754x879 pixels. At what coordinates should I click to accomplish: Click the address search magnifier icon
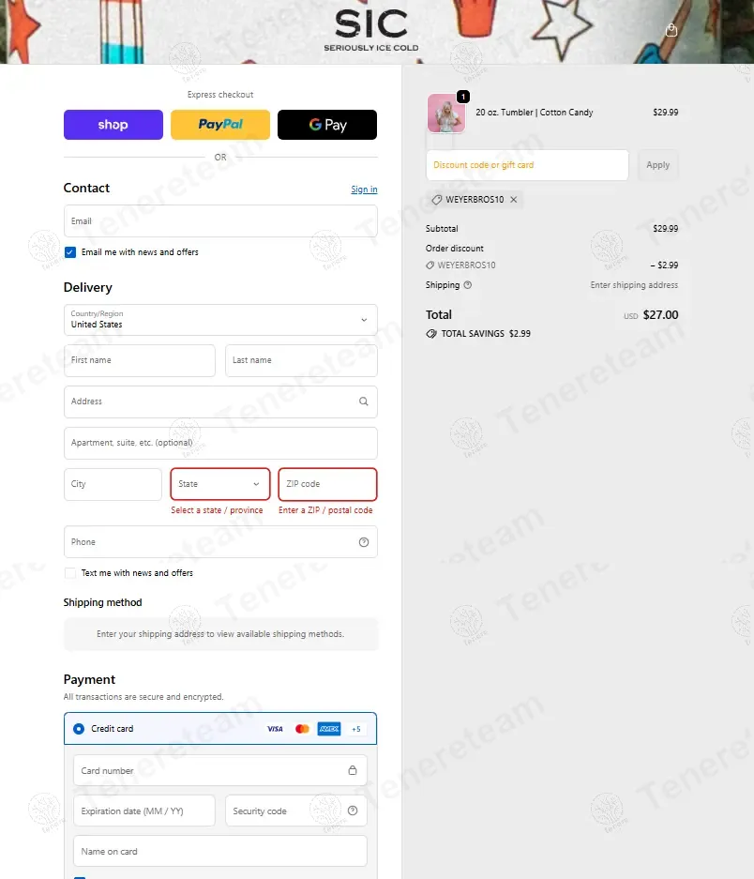click(363, 402)
